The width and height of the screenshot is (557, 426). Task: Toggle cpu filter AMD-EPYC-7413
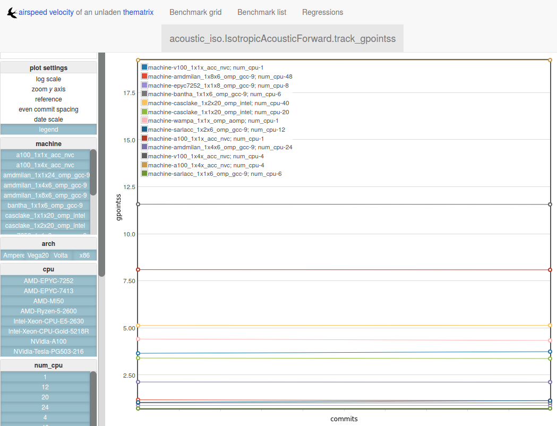[x=49, y=291]
